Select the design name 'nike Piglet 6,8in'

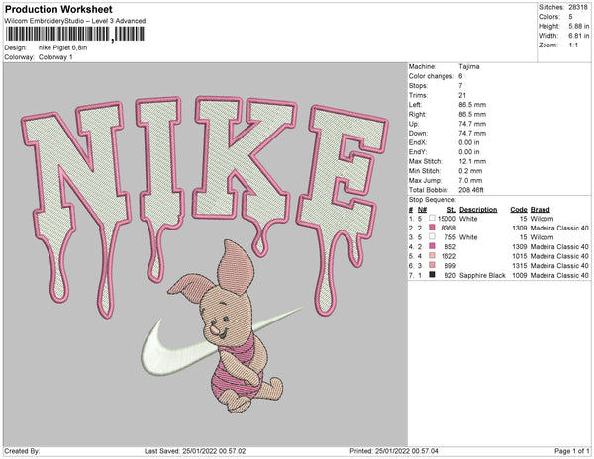coord(63,48)
